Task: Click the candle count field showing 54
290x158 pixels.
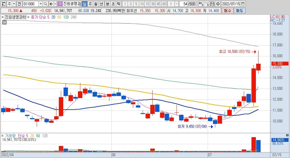Action: (184, 4)
